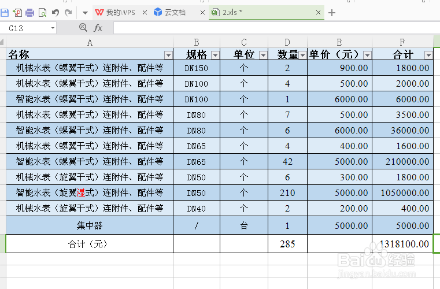This screenshot has height=289, width=440.
Task: Click the 400.00 unit price cell
Action: tap(339, 146)
